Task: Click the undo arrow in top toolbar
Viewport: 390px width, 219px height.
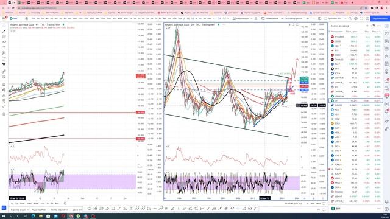Action: [x=308, y=19]
